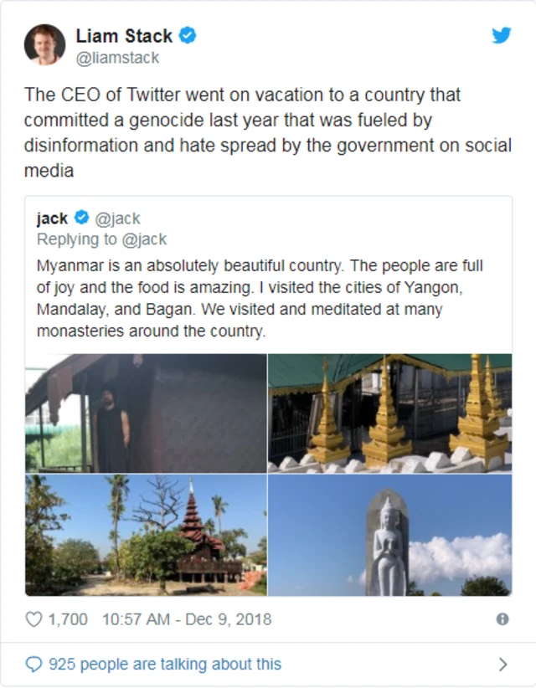Open Liam Stack's profile picture
This screenshot has width=536, height=688.
(x=44, y=44)
